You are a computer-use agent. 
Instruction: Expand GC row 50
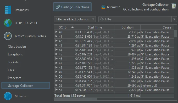coord(57,76)
